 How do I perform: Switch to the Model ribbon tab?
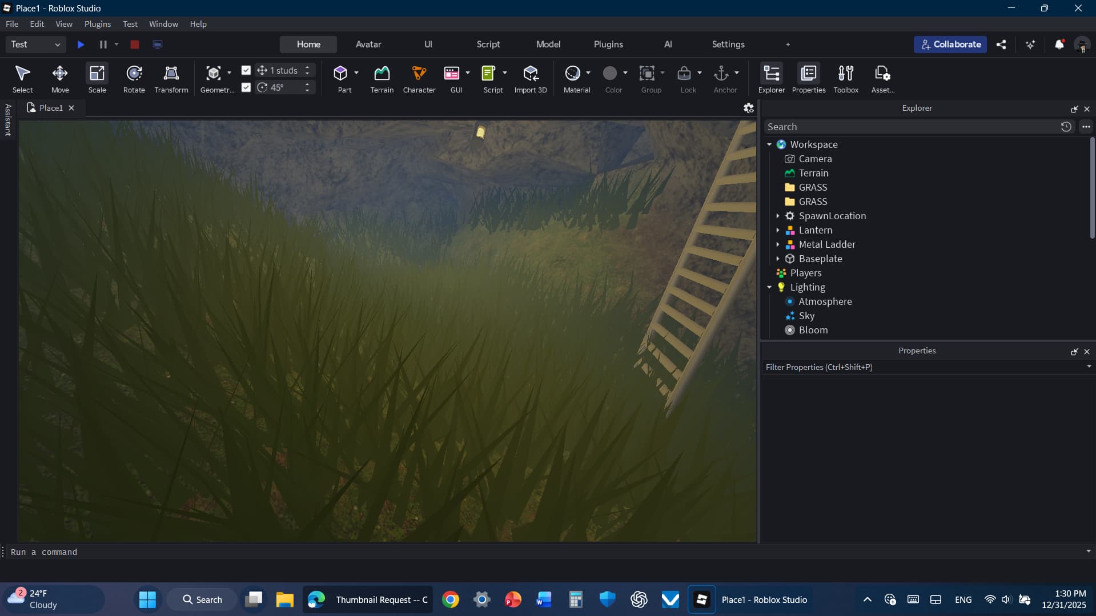pyautogui.click(x=548, y=45)
